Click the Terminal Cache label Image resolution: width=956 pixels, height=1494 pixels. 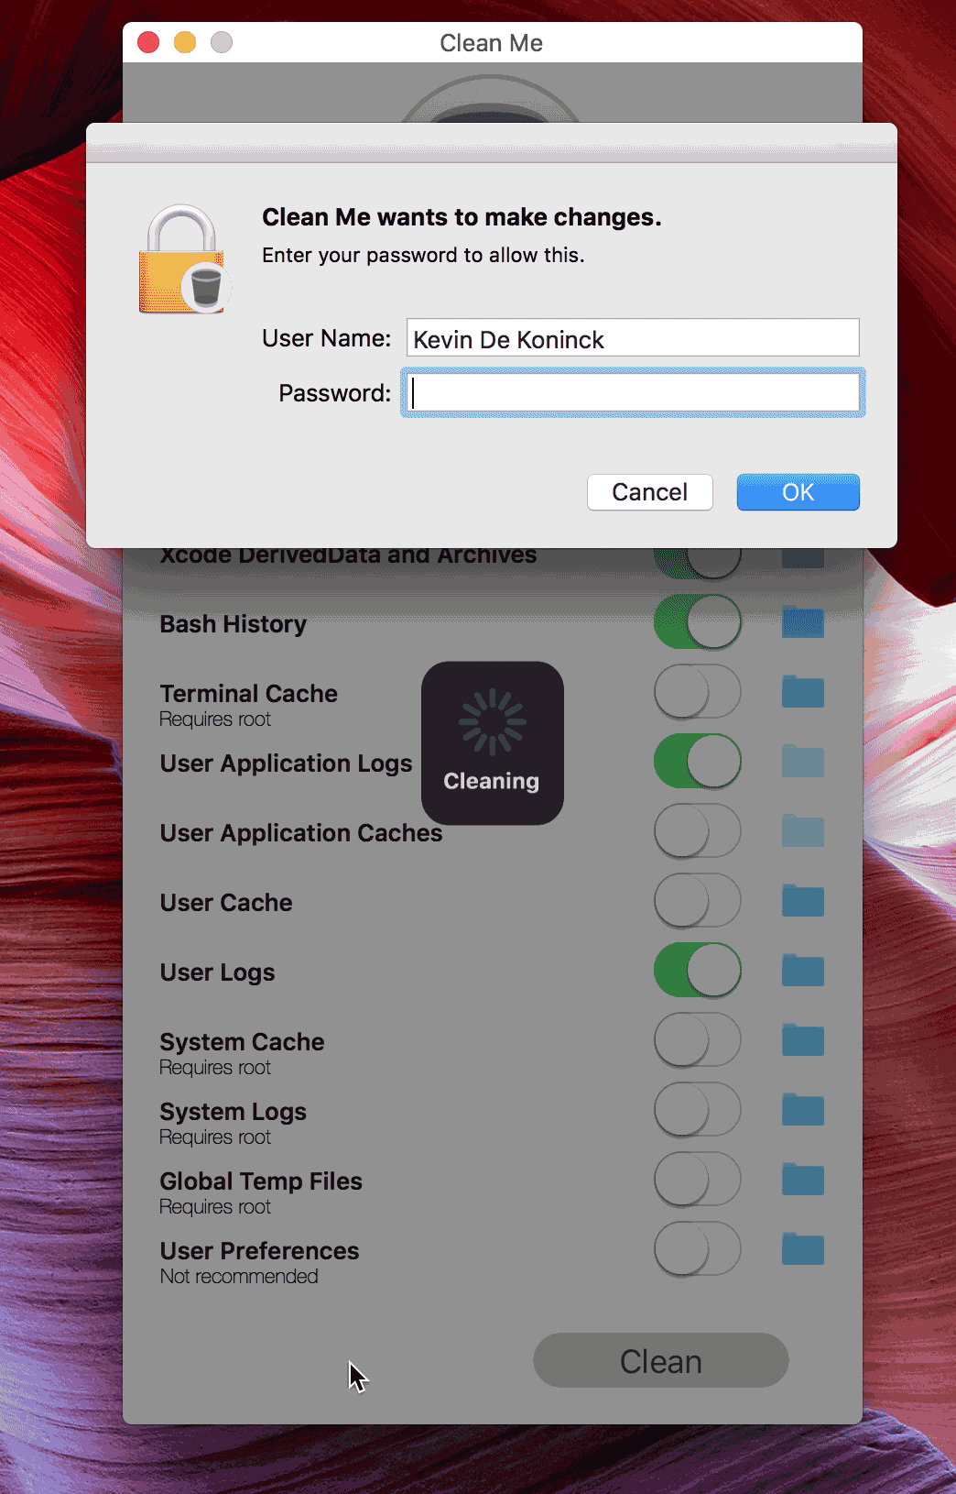(x=248, y=694)
